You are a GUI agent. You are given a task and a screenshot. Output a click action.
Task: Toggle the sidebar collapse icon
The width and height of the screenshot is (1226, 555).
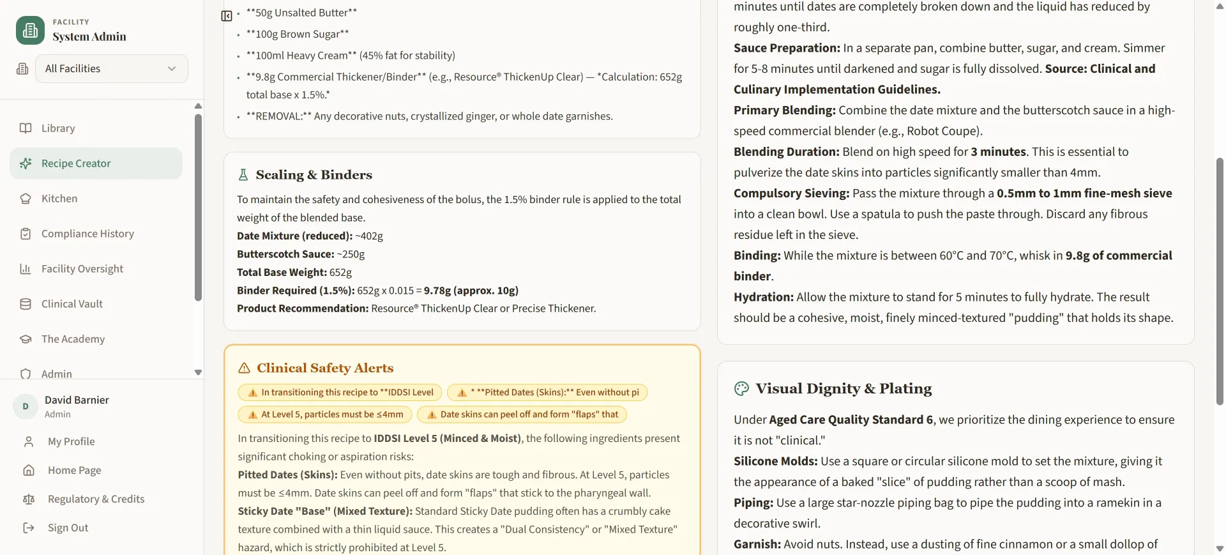tap(227, 16)
